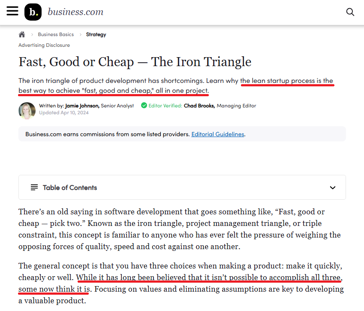Image resolution: width=364 pixels, height=311 pixels.
Task: Open the Editorial Guidelines link
Action: point(218,134)
